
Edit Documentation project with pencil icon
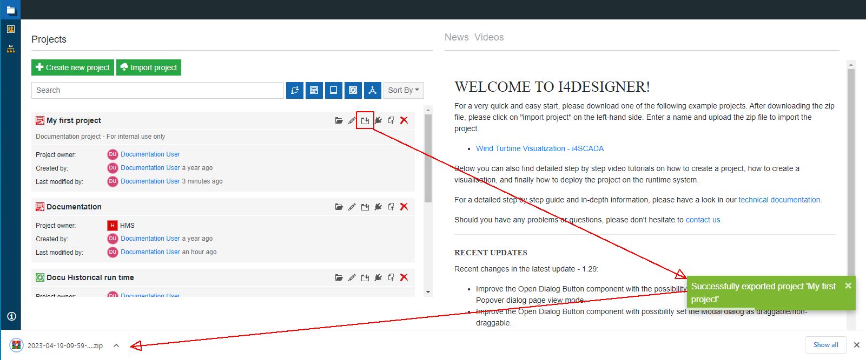pos(352,207)
